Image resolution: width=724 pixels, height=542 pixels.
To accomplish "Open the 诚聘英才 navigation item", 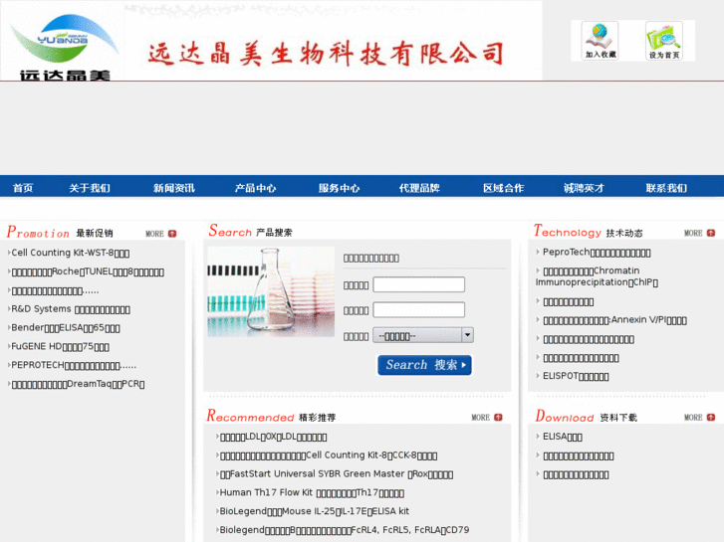I will (x=584, y=188).
